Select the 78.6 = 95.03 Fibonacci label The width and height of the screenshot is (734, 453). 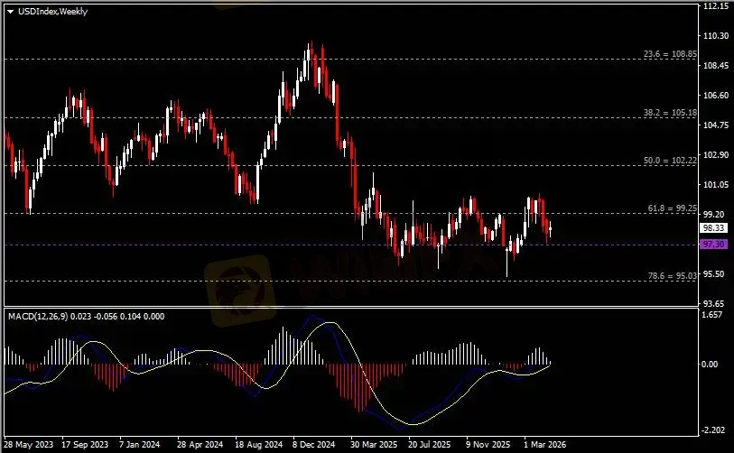(x=673, y=275)
